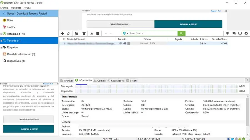
Task: Switch to the Archivos tab
Action: click(67, 81)
